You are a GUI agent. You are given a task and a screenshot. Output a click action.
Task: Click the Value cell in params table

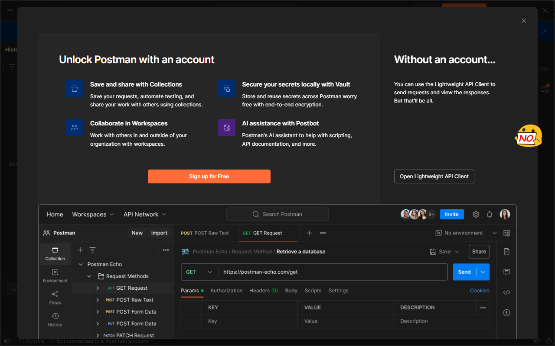(x=346, y=321)
